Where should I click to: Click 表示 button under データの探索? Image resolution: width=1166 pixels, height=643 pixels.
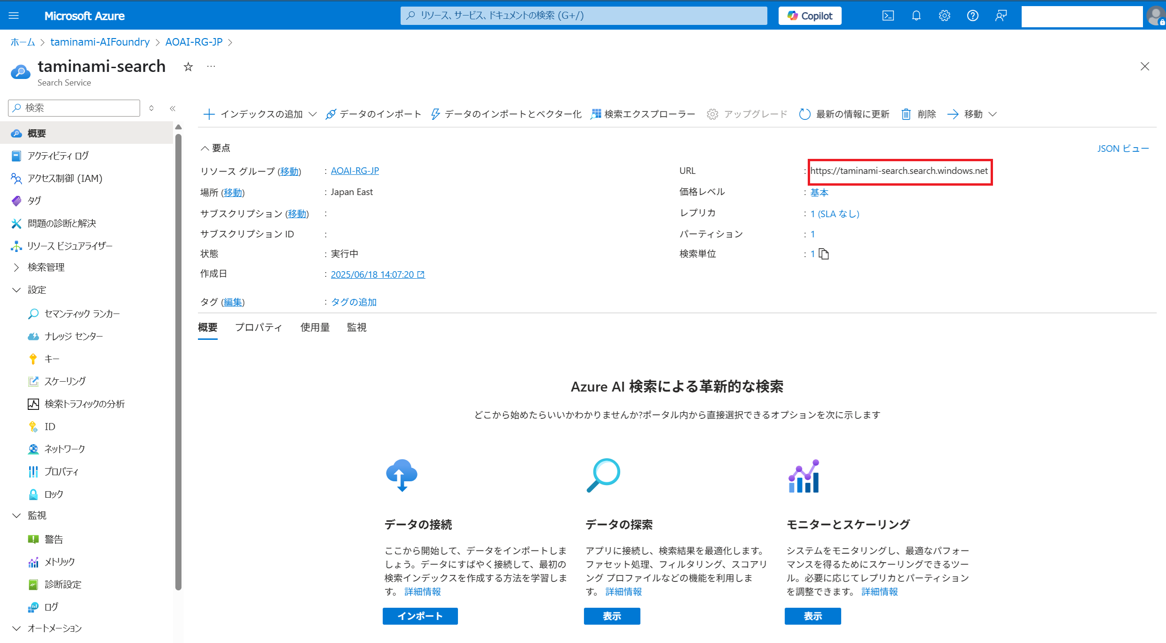coord(612,616)
